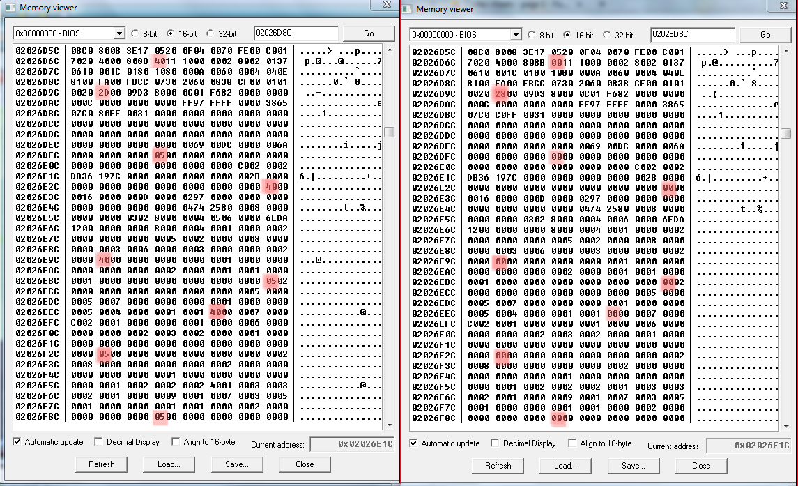
Task: Click Go in the left Memory viewer
Action: pos(369,33)
